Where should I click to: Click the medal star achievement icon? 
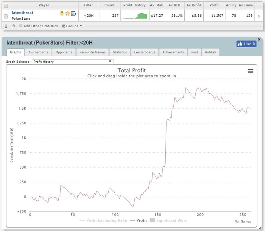[x=62, y=13]
